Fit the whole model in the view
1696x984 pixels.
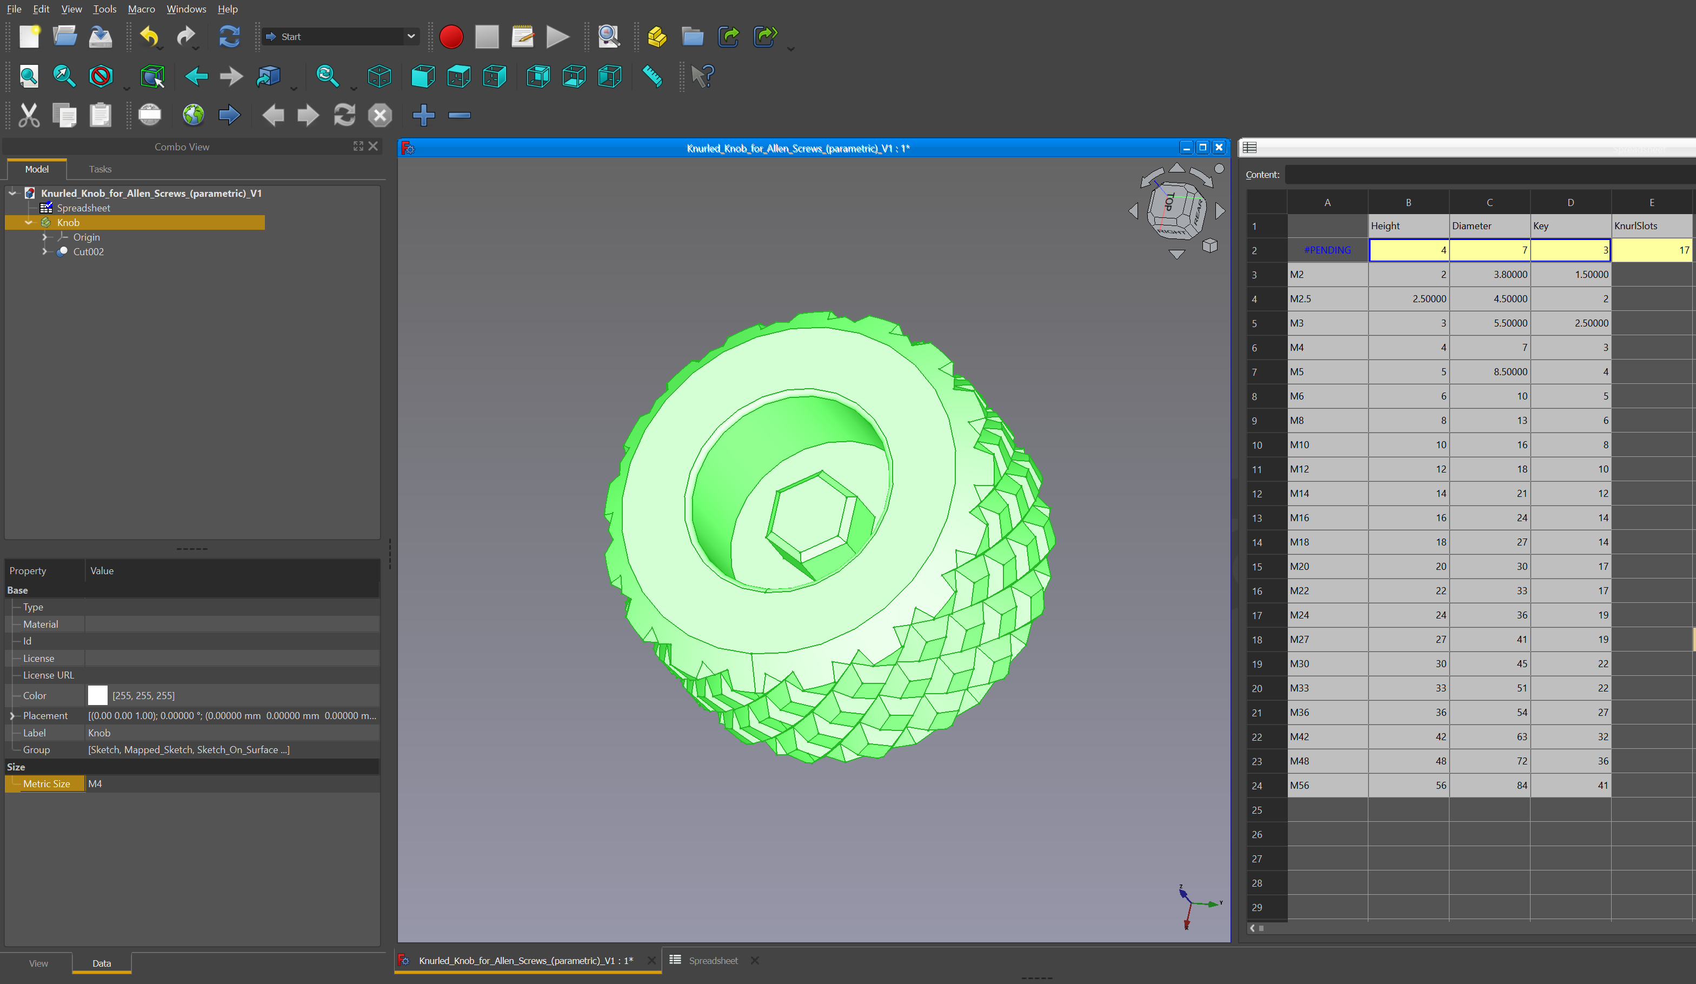[x=28, y=76]
